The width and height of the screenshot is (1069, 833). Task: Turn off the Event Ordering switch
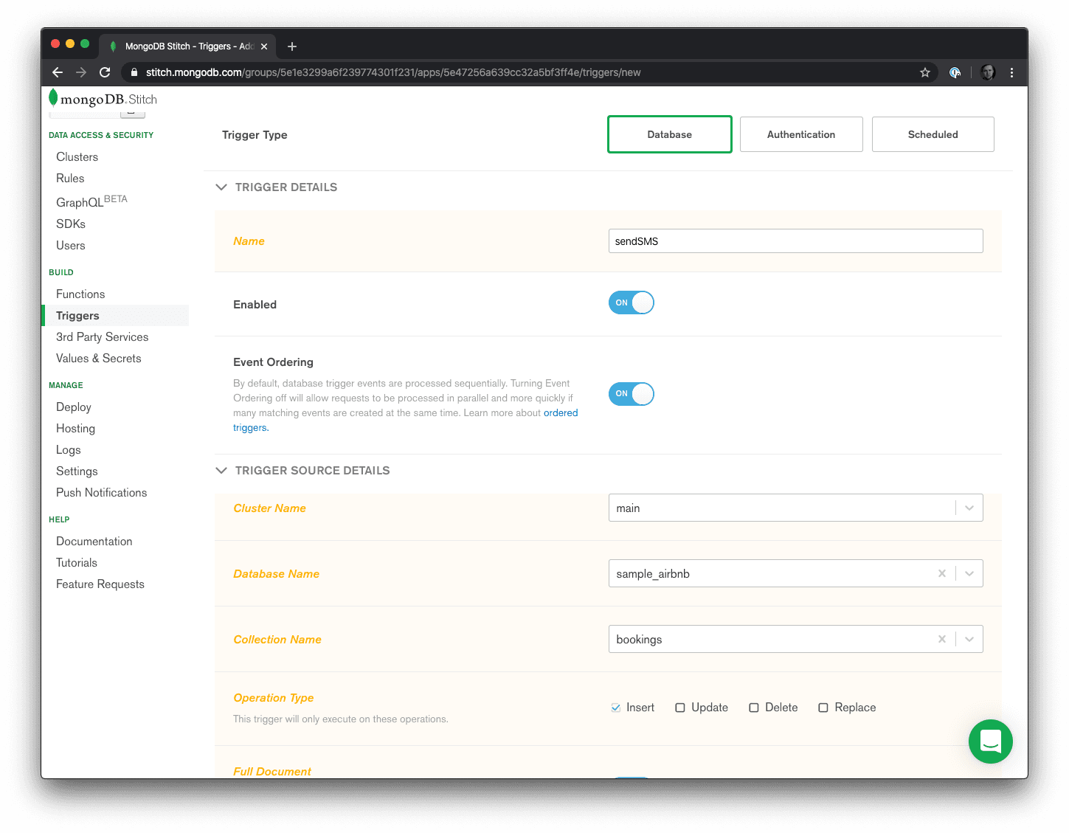click(x=631, y=394)
